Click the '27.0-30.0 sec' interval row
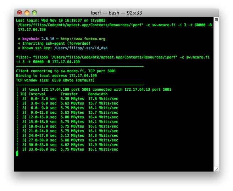 pyautogui.click(x=67, y=140)
